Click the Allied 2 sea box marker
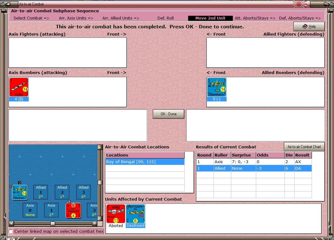Viewport: 334px width, 240px height. tap(62, 192)
